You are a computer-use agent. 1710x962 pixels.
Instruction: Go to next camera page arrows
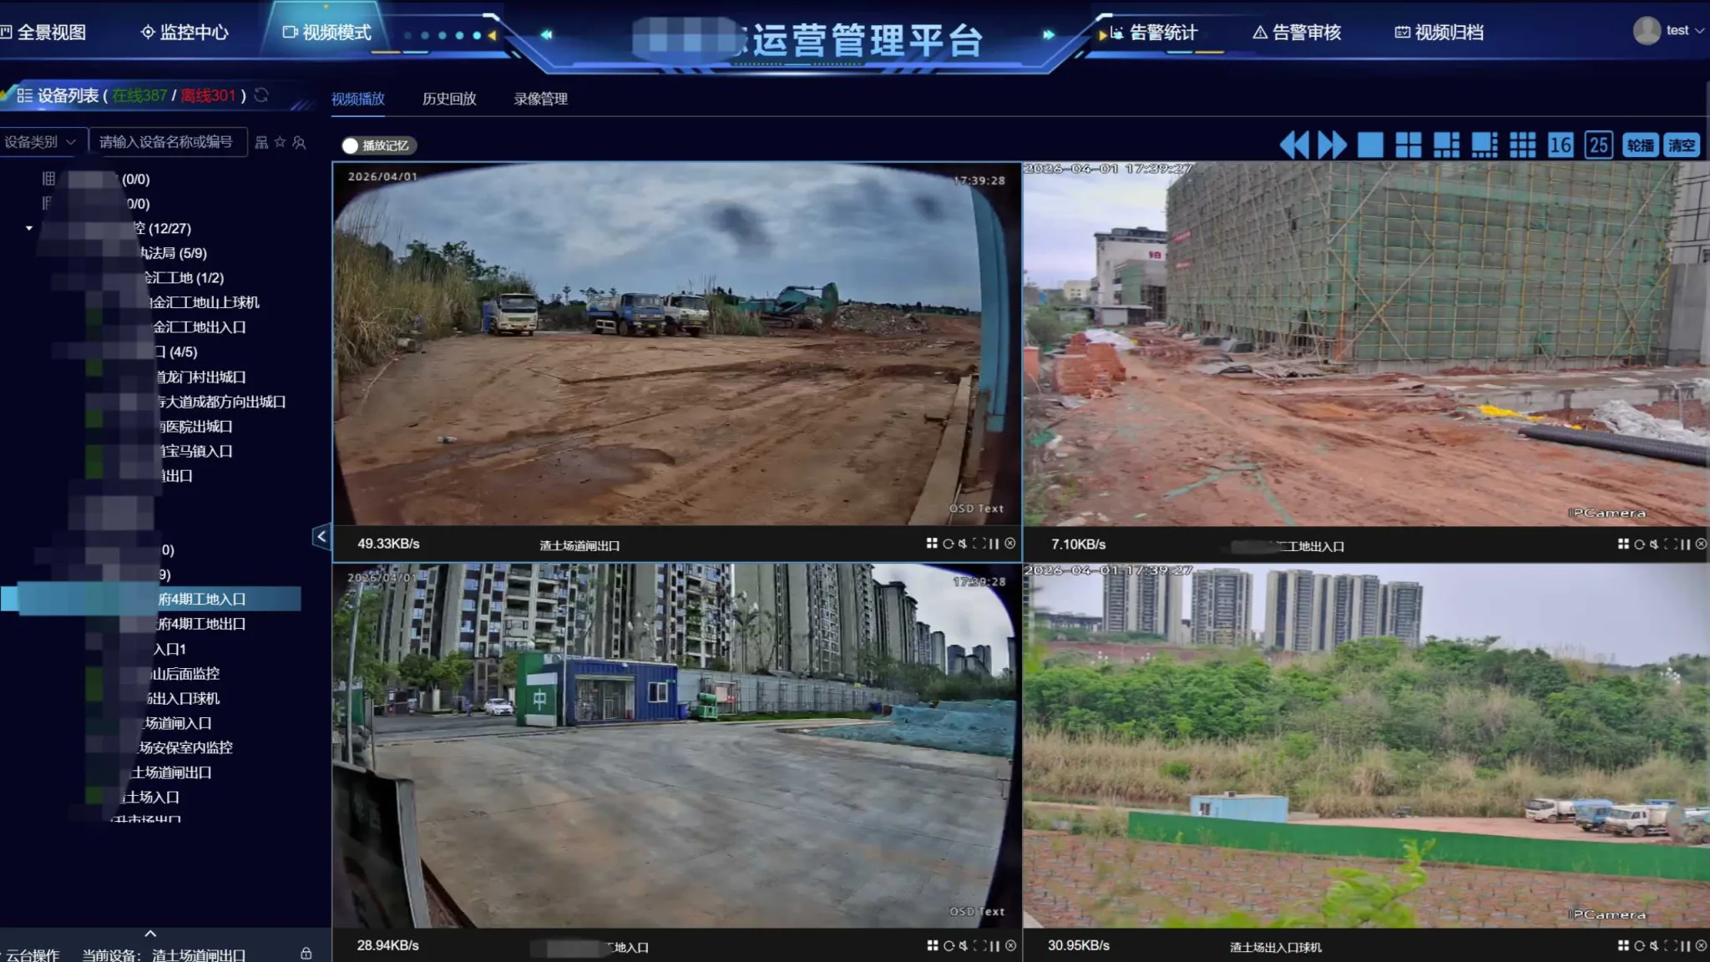1332,145
